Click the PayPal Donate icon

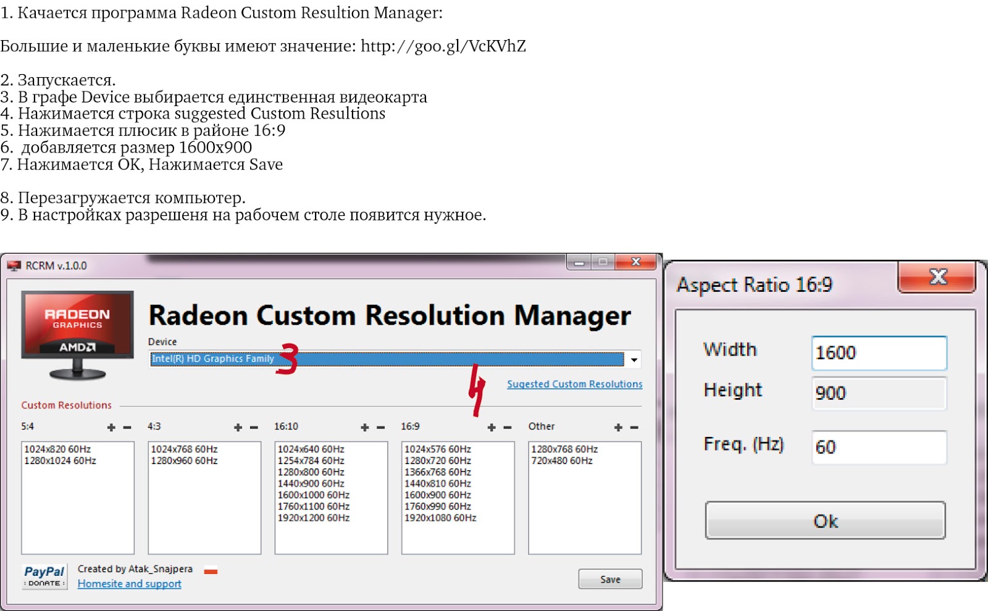click(44, 576)
